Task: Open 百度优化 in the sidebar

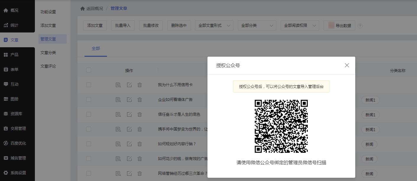Action: tap(17, 143)
